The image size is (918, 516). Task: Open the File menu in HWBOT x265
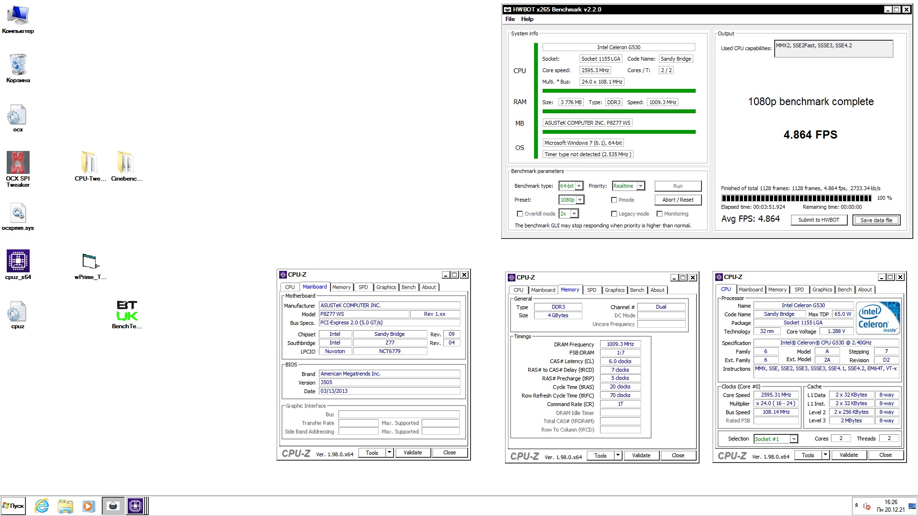click(510, 19)
